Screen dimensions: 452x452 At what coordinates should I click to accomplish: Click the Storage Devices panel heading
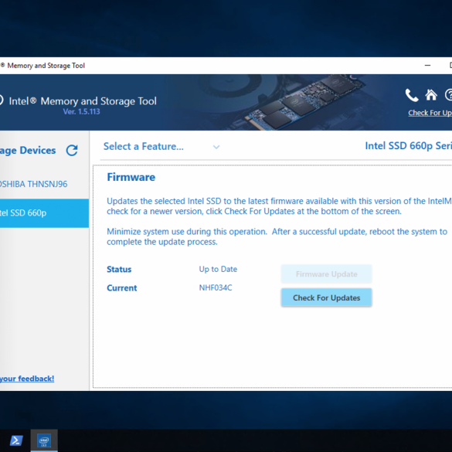click(x=28, y=151)
